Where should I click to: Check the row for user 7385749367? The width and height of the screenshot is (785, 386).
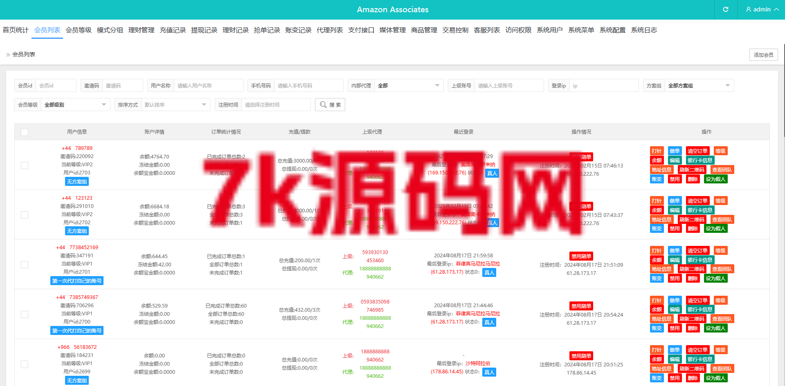coord(25,315)
